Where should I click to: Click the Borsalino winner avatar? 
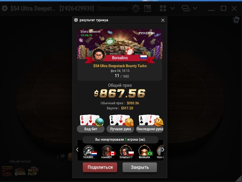[x=99, y=55]
